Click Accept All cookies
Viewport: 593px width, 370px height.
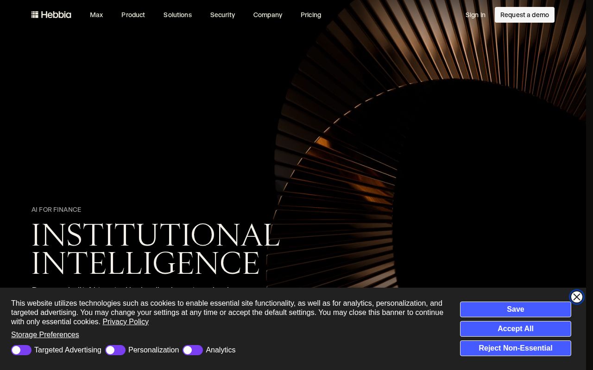[516, 329]
